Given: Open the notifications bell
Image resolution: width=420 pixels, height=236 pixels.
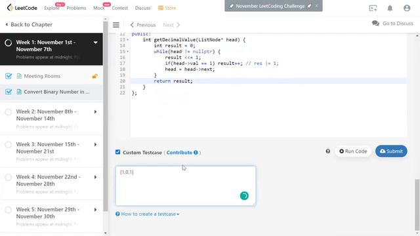Looking at the screenshot, I should tap(390, 9).
